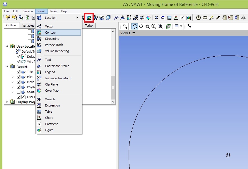Choose Contour from the Insert menu
The height and width of the screenshot is (169, 248).
point(58,33)
